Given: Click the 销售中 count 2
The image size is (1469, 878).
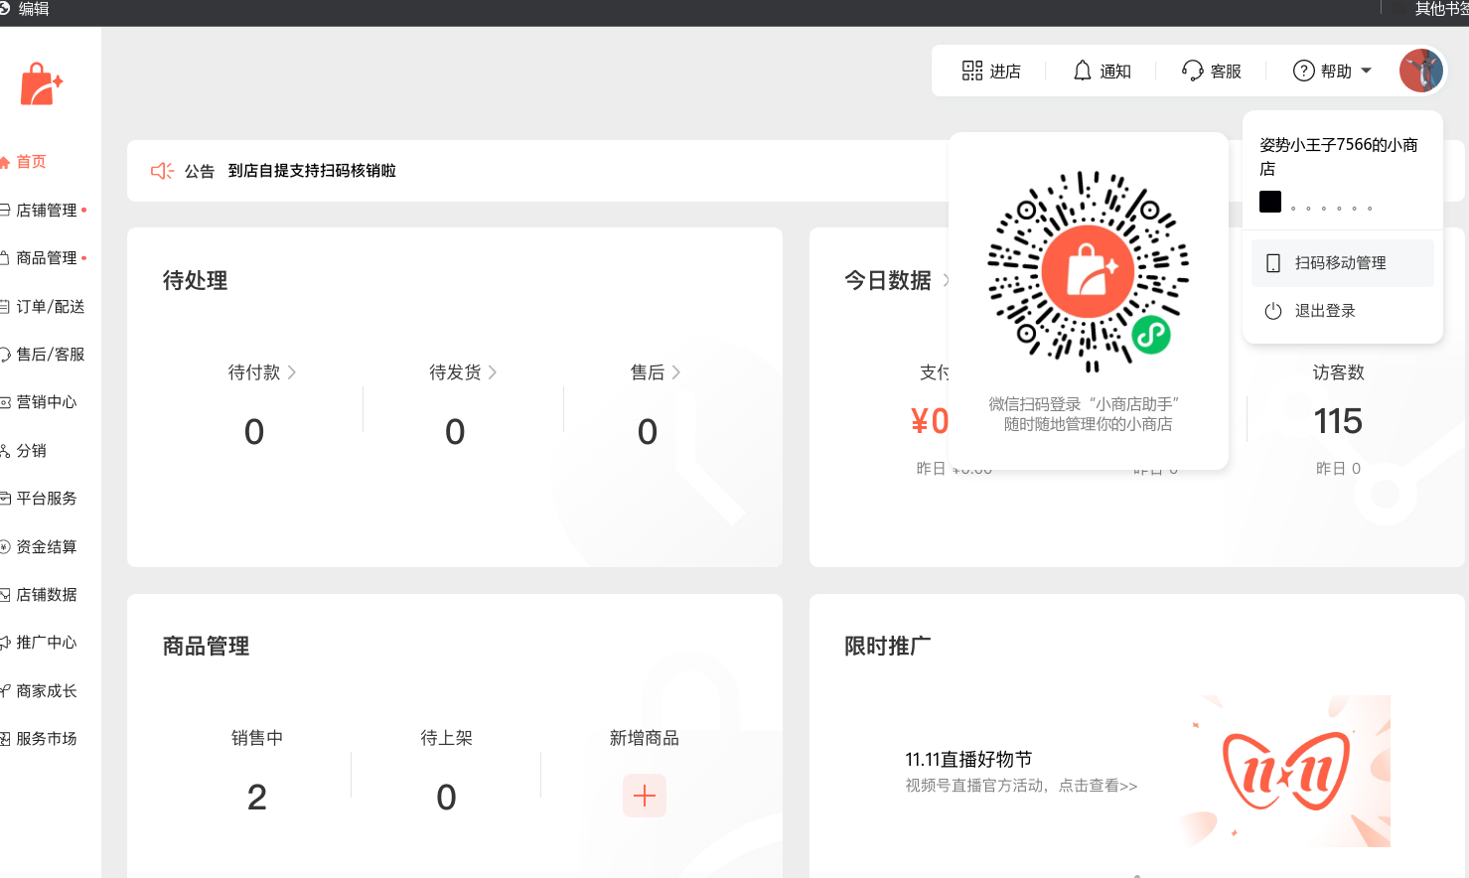Looking at the screenshot, I should 257,798.
